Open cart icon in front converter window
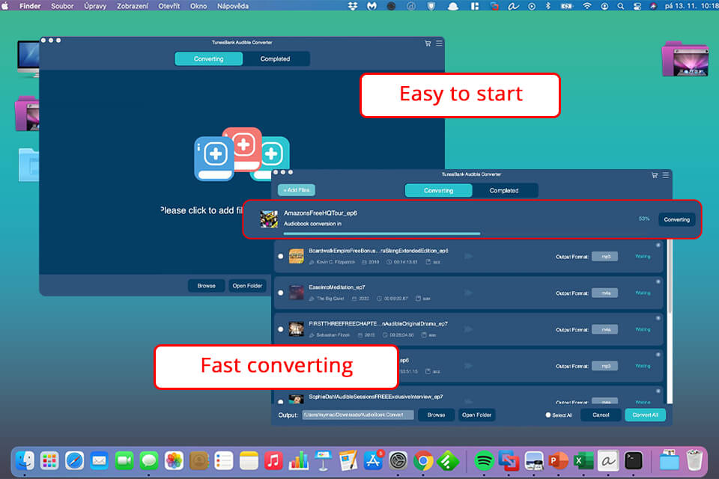719x479 pixels. tap(655, 175)
